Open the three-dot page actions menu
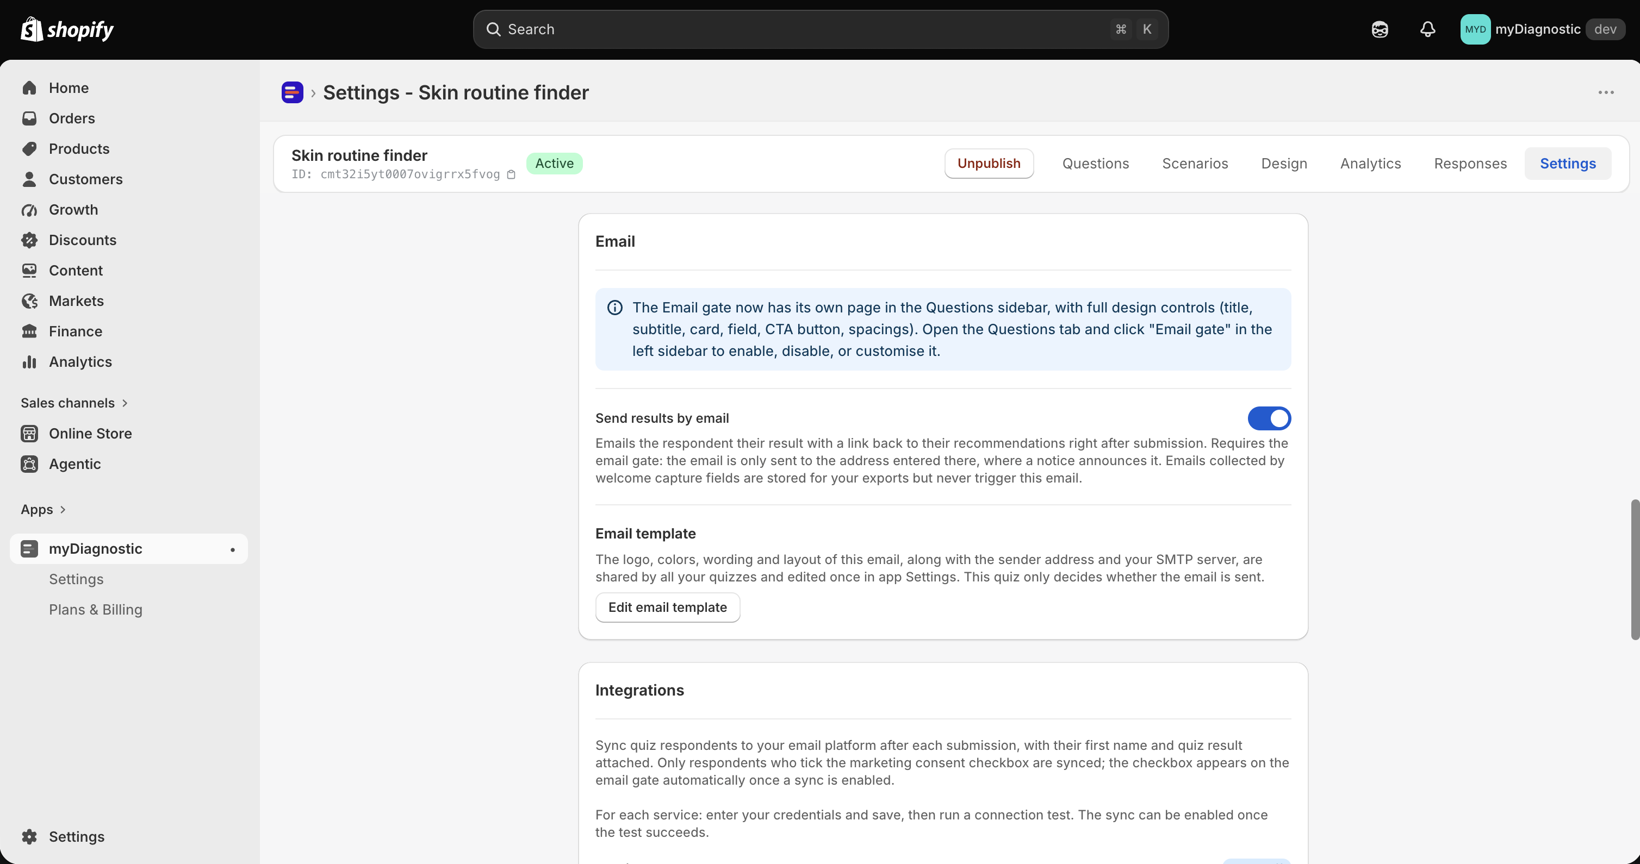Image resolution: width=1640 pixels, height=864 pixels. tap(1606, 92)
